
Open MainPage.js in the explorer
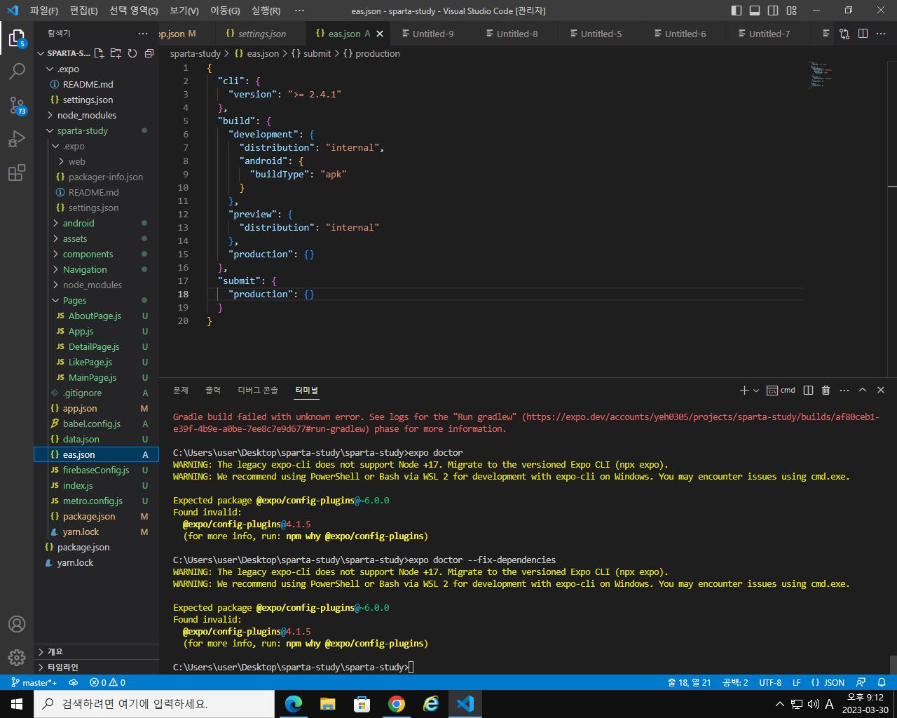pyautogui.click(x=93, y=377)
